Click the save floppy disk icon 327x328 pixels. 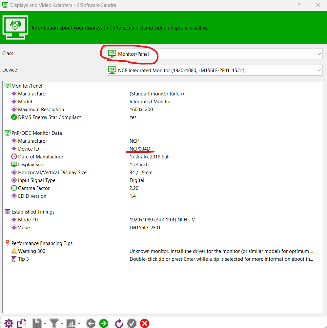pos(37,323)
